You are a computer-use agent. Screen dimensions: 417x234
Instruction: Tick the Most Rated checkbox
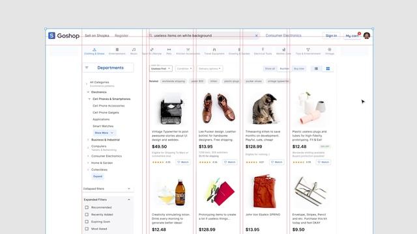coord(87,229)
